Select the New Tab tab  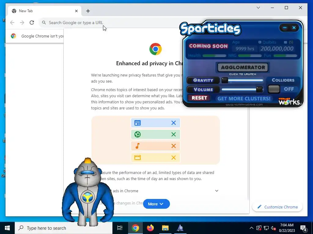click(x=45, y=11)
